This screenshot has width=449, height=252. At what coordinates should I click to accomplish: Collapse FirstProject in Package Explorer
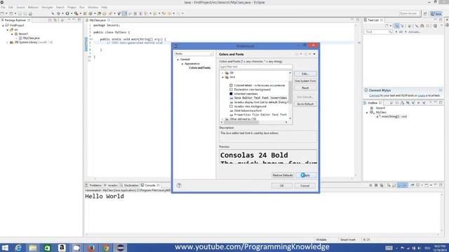(x=3, y=25)
